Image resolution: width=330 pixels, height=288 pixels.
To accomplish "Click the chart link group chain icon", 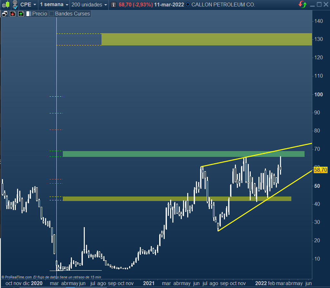I will click(15, 5).
